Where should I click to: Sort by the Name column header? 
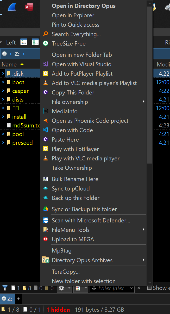[9, 64]
